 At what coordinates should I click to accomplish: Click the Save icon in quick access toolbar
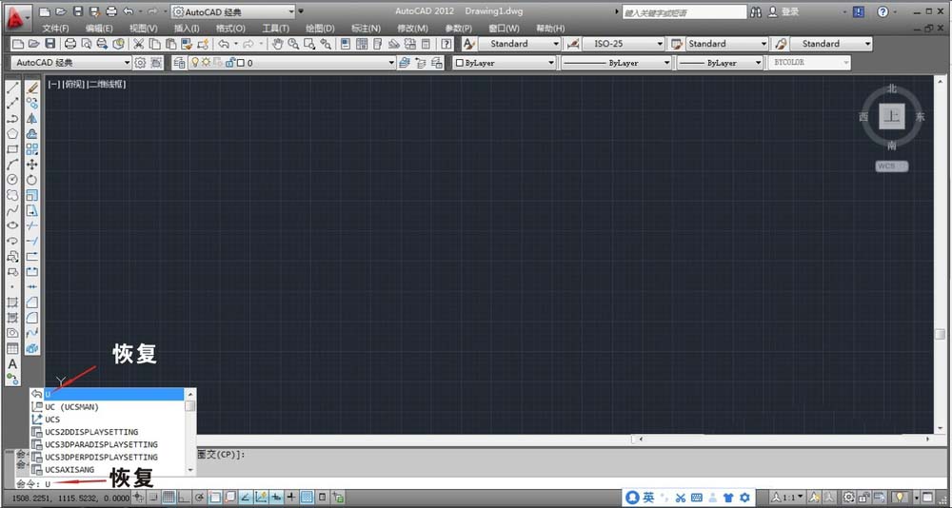pyautogui.click(x=78, y=11)
